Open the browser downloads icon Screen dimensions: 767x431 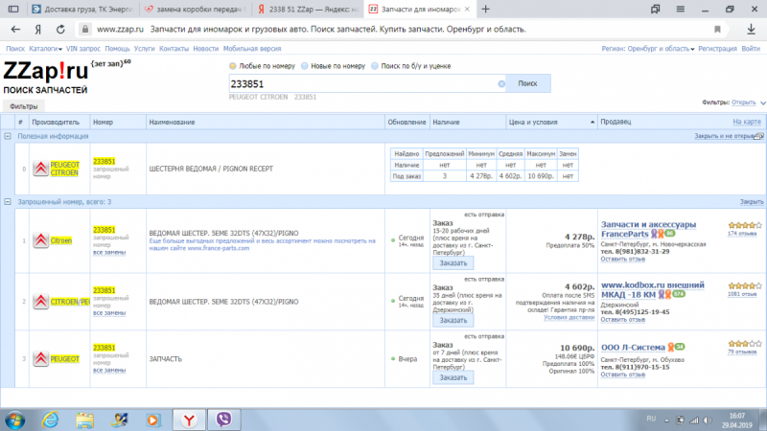click(751, 29)
